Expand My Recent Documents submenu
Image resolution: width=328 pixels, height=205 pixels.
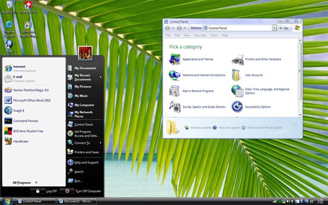85,77
